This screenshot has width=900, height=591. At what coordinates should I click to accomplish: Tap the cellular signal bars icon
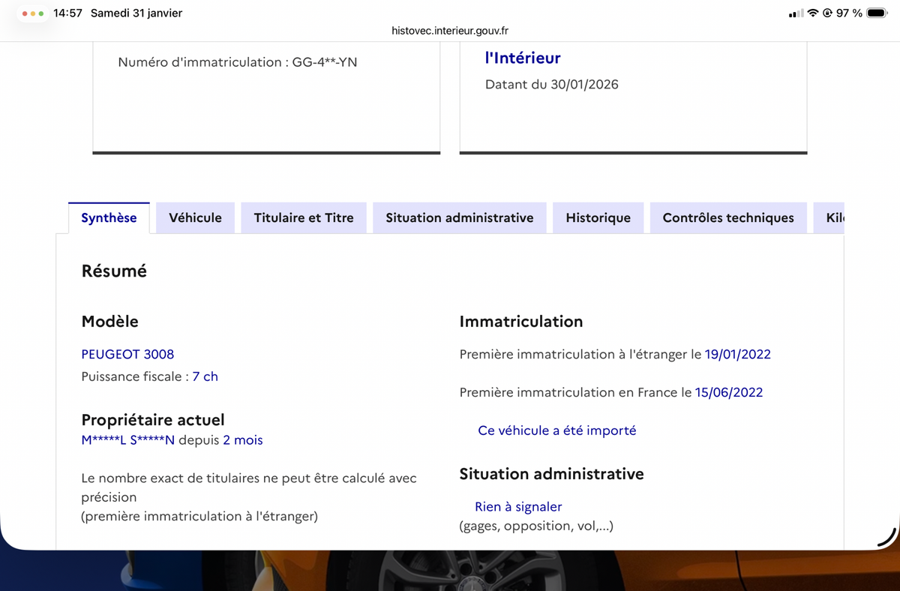pos(795,13)
